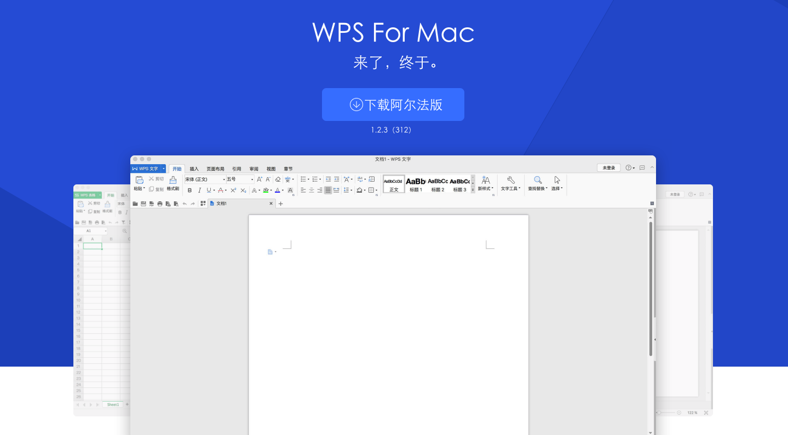Toggle italic formatting in the Writer window
This screenshot has height=435, width=788.
(x=199, y=190)
